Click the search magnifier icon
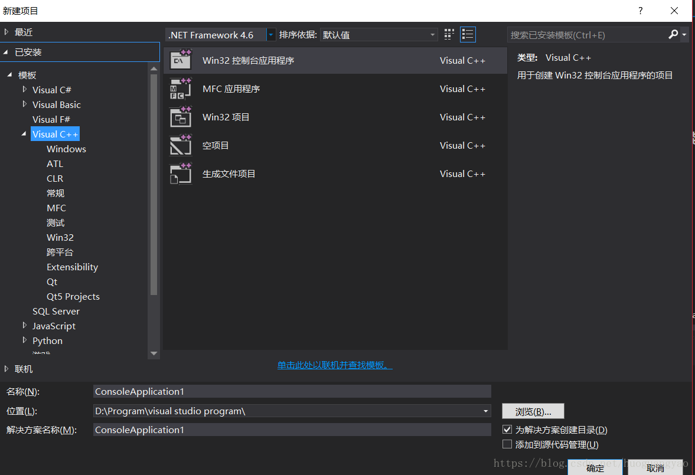 coord(673,34)
